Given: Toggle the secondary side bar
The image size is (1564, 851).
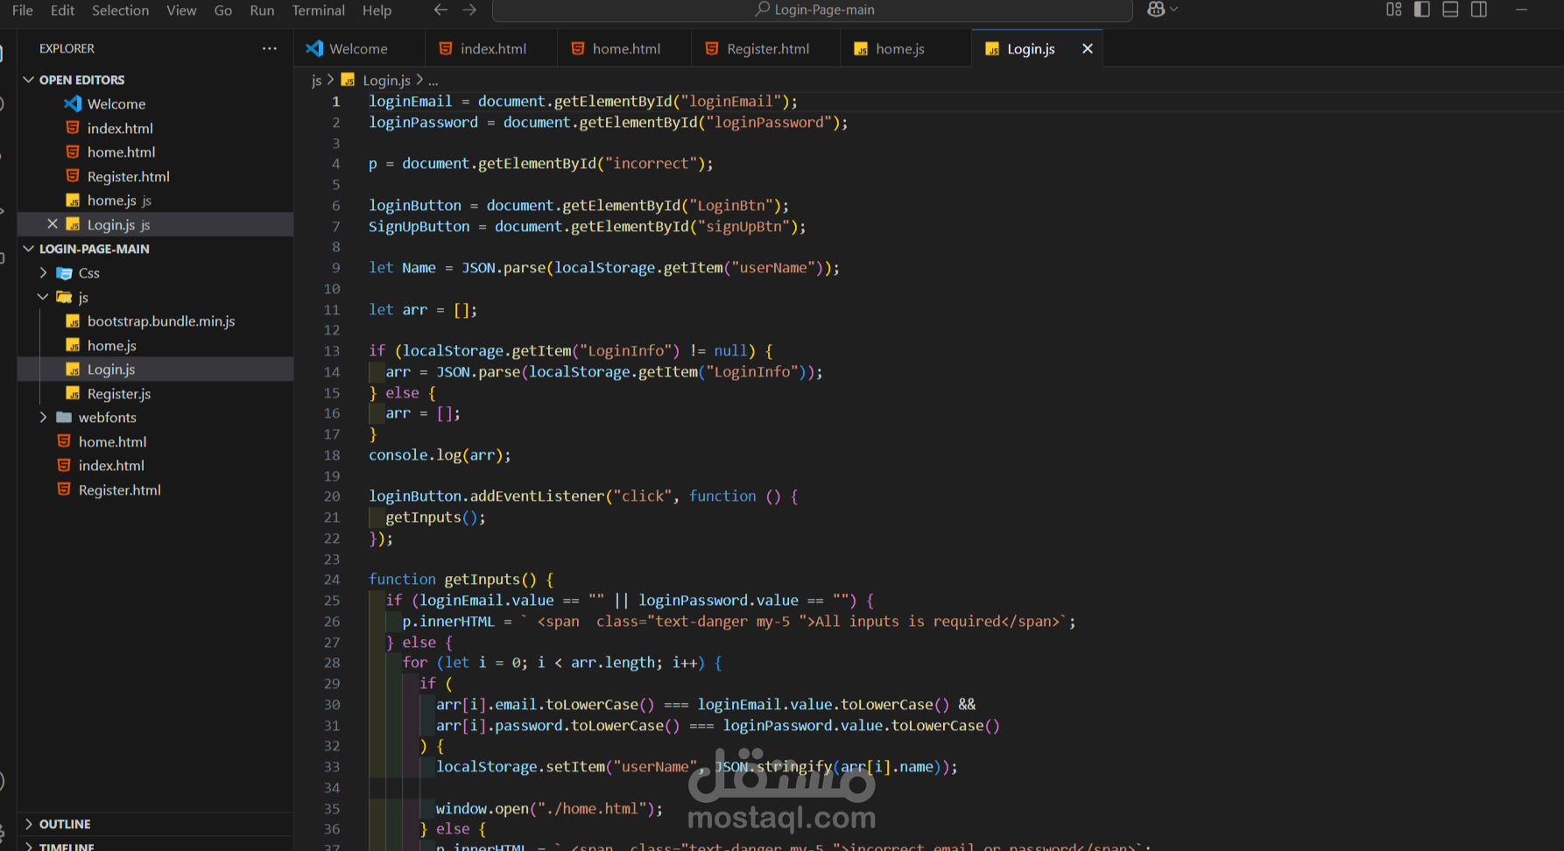Looking at the screenshot, I should [1479, 10].
